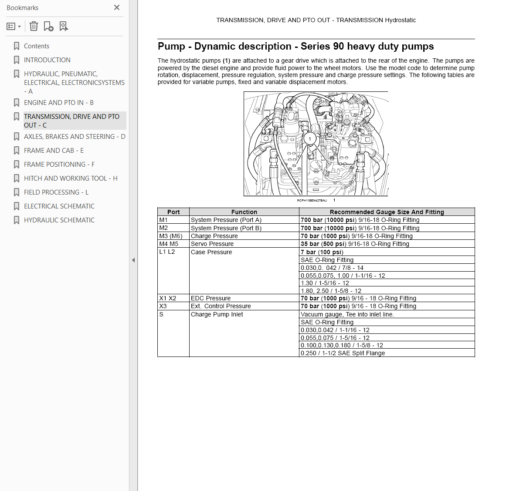Screen dimensions: 506x491
Task: Open the HYDRAULIC SCHEMATIC bookmark
Action: pos(59,220)
